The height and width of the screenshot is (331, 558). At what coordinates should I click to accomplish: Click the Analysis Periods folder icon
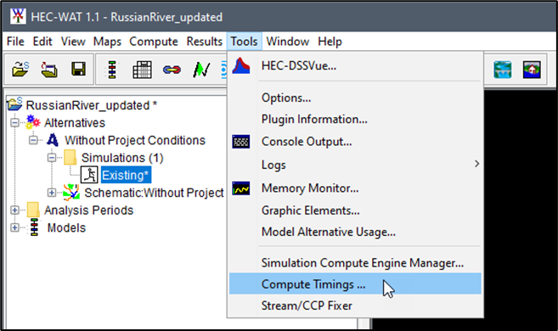(x=33, y=210)
